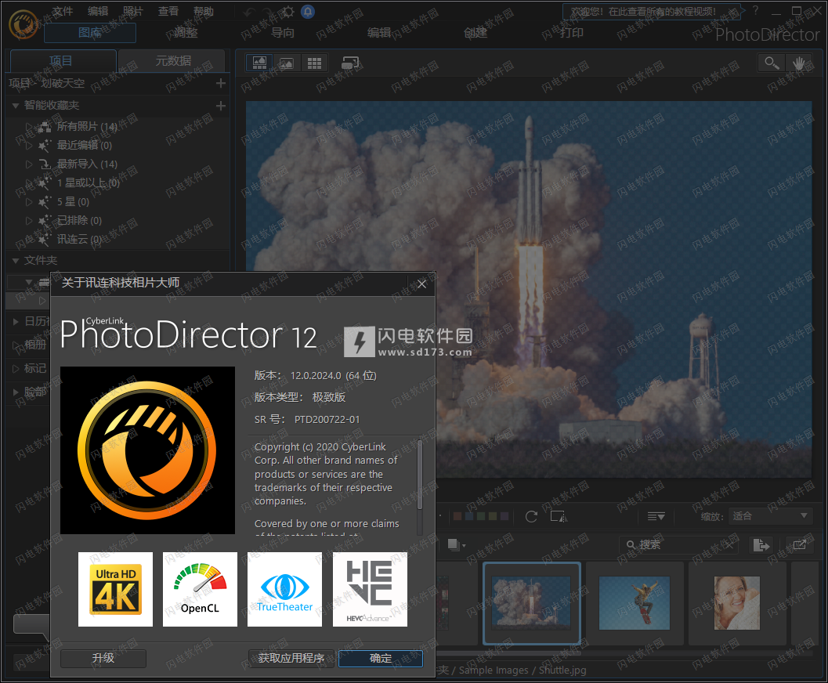This screenshot has width=828, height=683.
Task: Expand the 脸部 section
Action: point(16,392)
